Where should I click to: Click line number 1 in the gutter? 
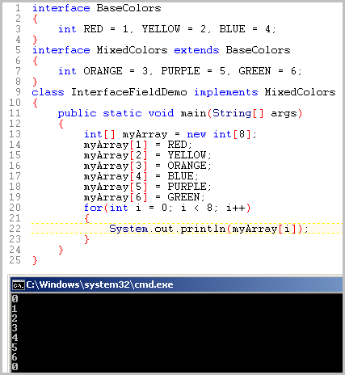tap(18, 8)
